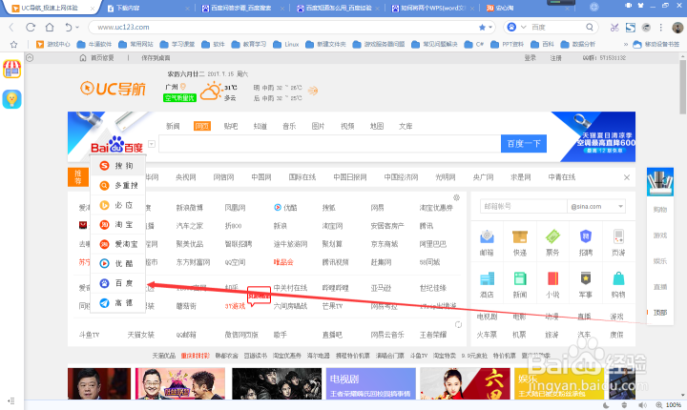Image resolution: width=687 pixels, height=410 pixels.
Task: Click the user avatar in the toolbar
Action: (677, 28)
